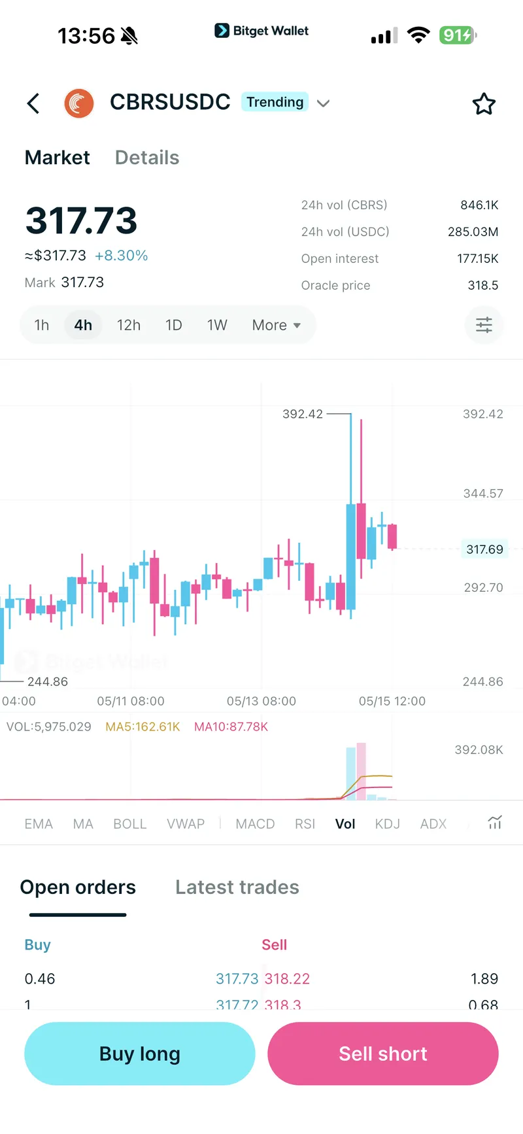Tap the Wi-Fi status icon
The width and height of the screenshot is (523, 1134).
coord(418,35)
